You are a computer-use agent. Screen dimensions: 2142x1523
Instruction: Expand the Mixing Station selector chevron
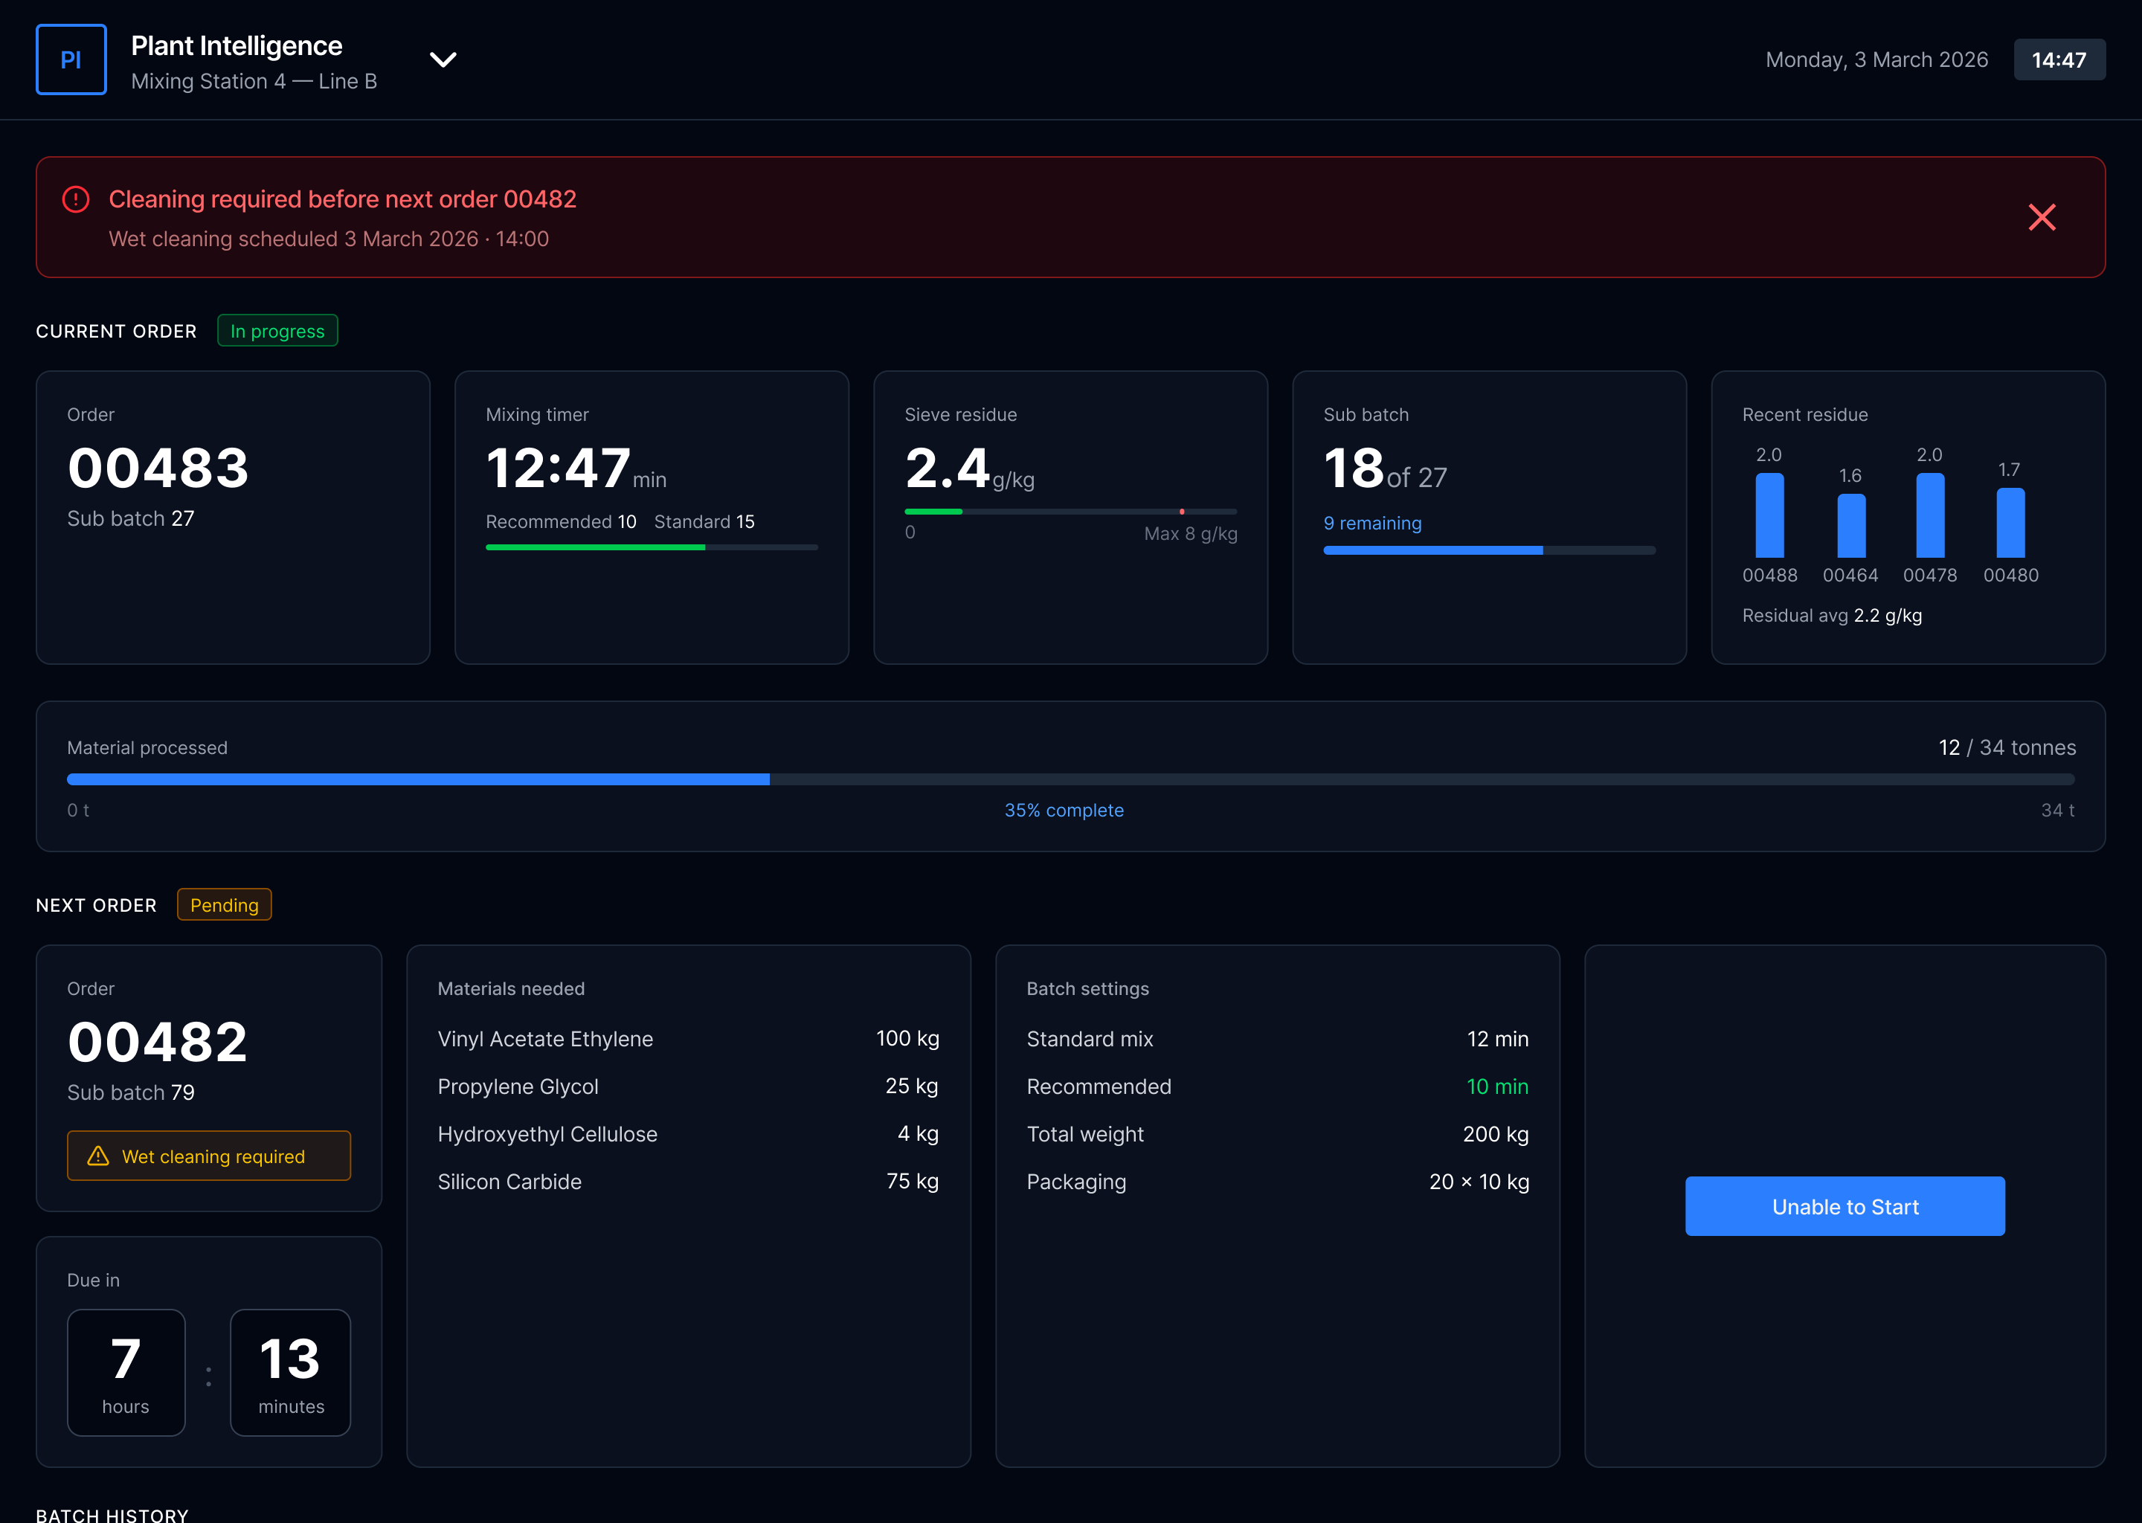point(443,60)
